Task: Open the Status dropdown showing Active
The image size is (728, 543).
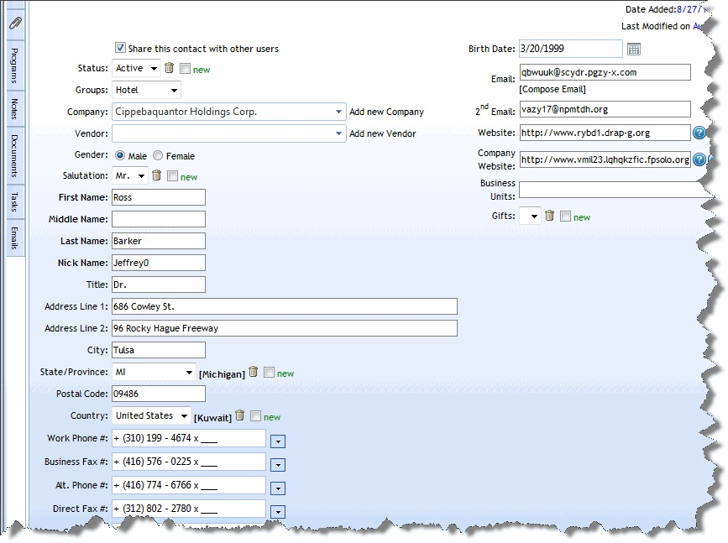Action: pos(137,68)
